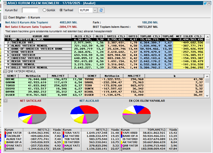Select the QNB YATIRIM MENKUL row
The image size is (213, 153).
coord(104,40)
